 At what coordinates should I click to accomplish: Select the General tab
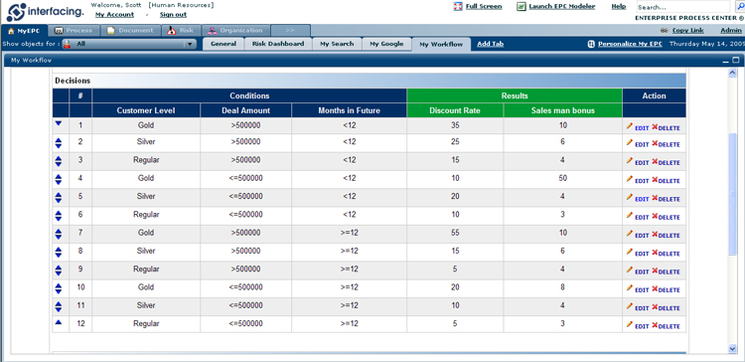pos(223,44)
